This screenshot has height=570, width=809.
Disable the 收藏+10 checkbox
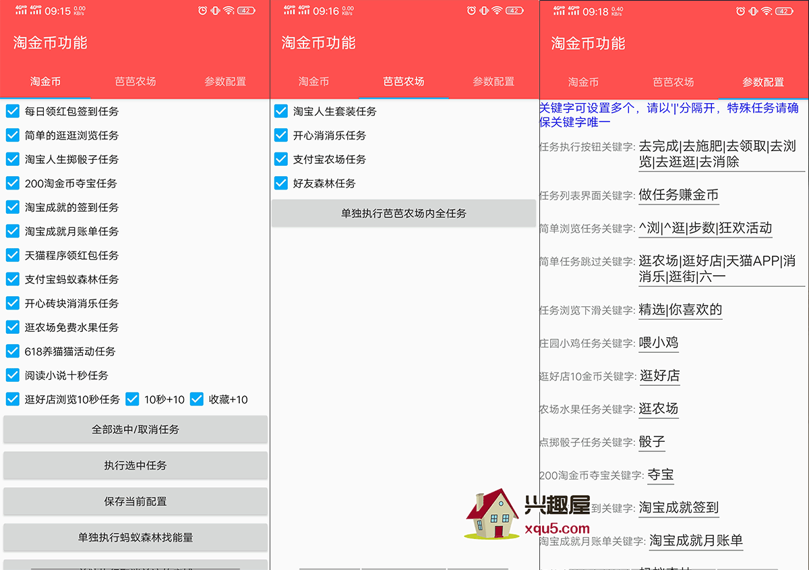(197, 399)
